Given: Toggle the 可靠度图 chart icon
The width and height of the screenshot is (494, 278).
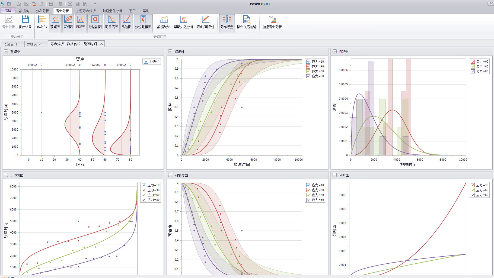Looking at the screenshot, I should (111, 19).
